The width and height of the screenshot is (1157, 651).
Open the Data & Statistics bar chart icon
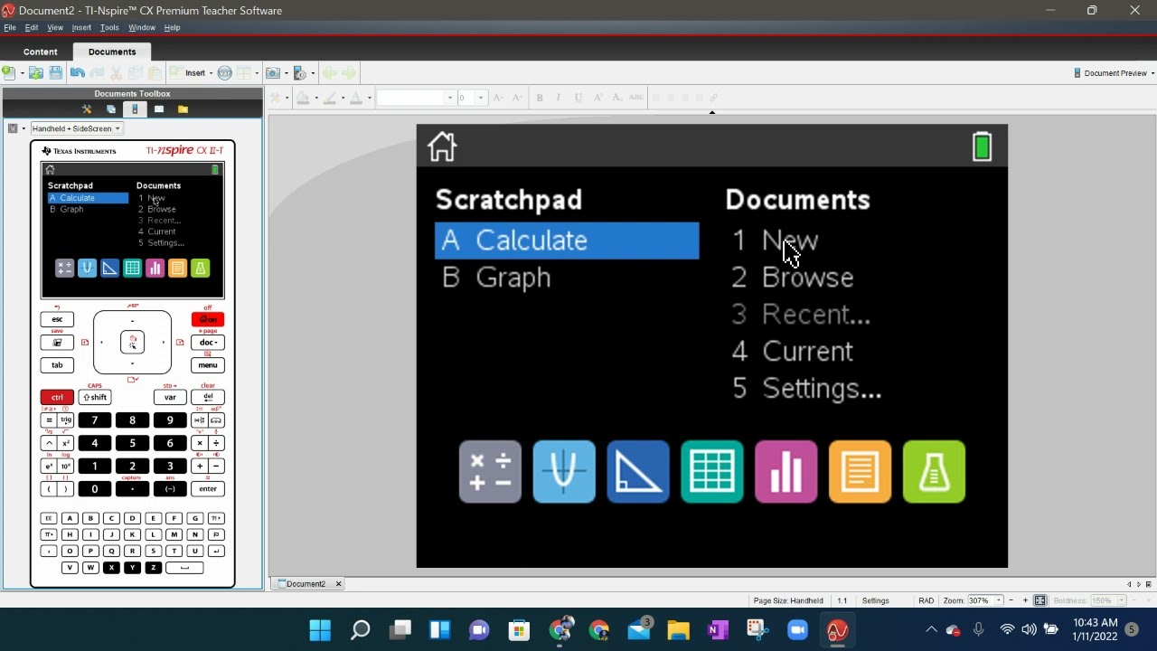coord(786,471)
